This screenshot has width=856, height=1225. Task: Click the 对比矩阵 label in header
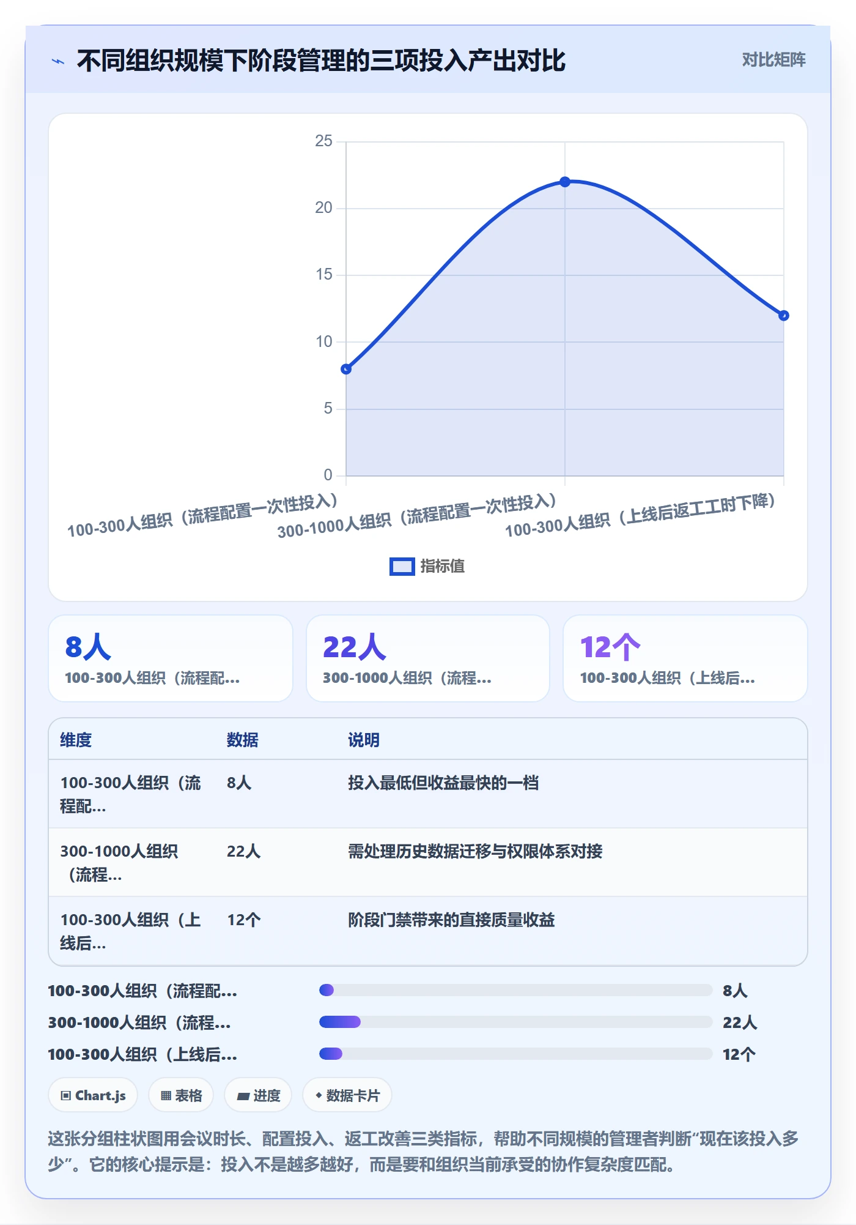773,60
